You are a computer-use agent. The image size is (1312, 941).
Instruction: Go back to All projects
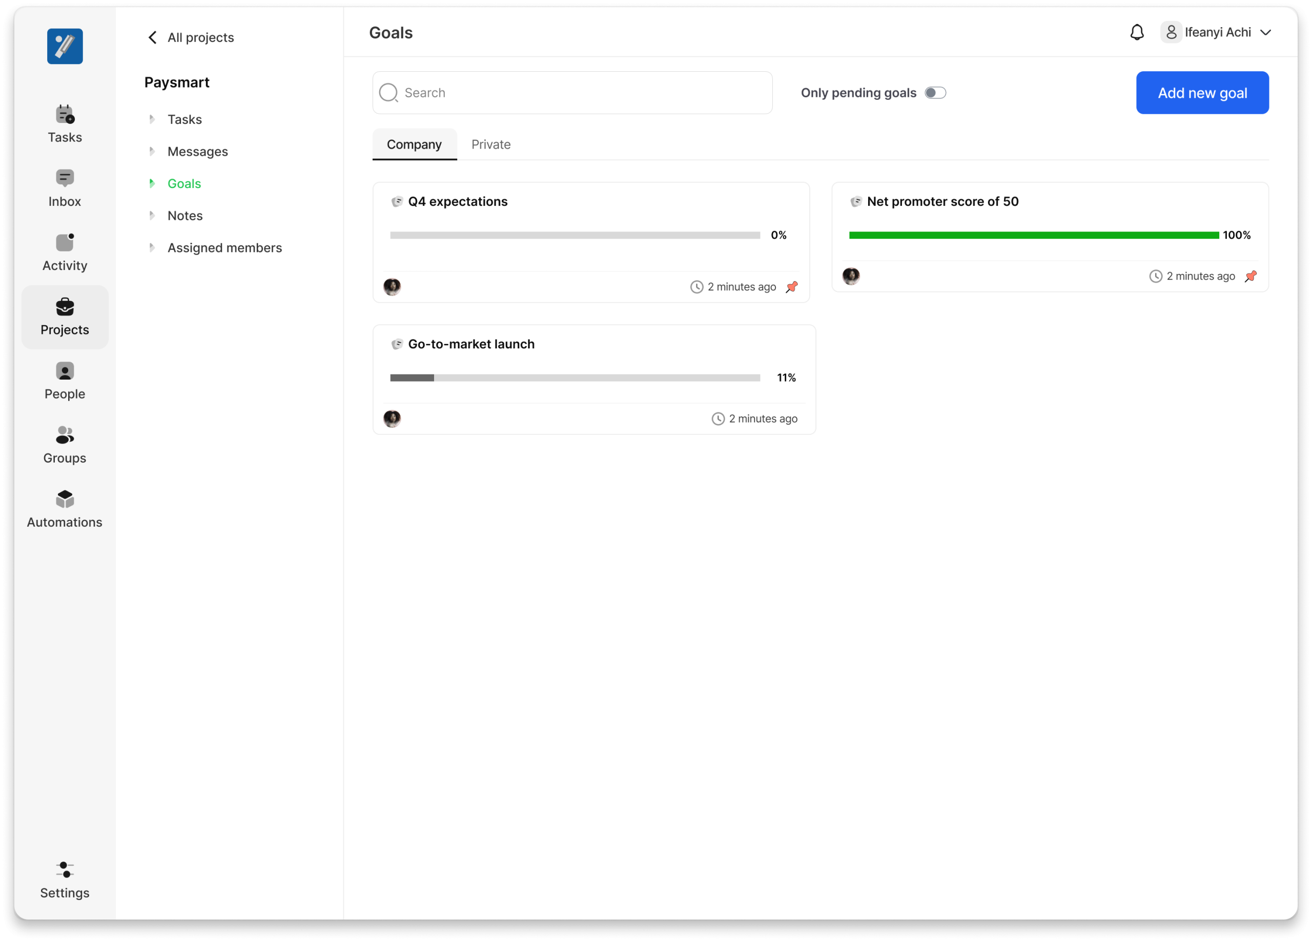(190, 37)
